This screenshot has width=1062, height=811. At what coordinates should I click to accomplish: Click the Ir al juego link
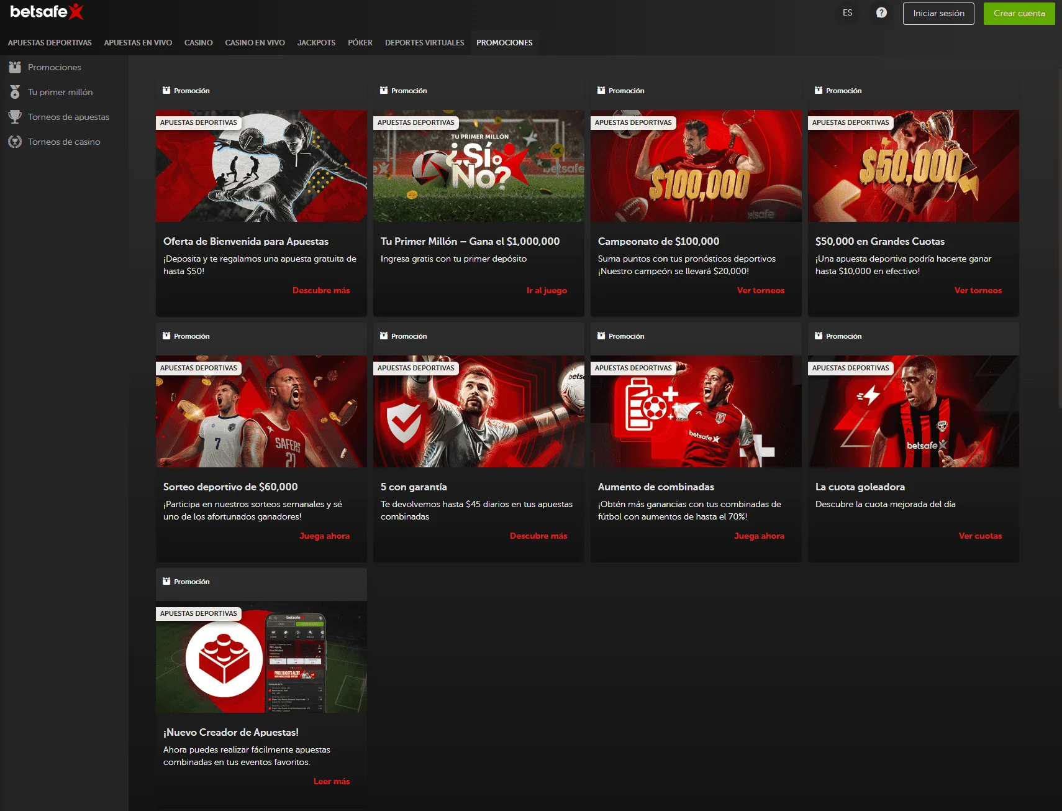[x=547, y=290]
